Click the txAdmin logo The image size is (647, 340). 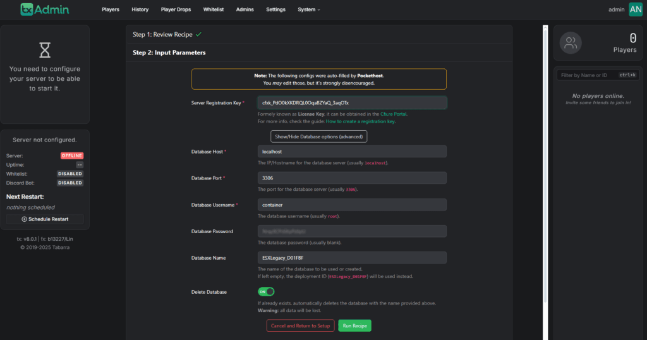click(x=44, y=9)
